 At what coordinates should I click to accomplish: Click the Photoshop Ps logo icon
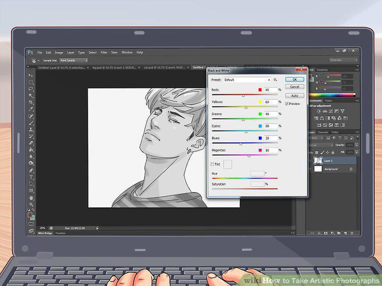(30, 52)
